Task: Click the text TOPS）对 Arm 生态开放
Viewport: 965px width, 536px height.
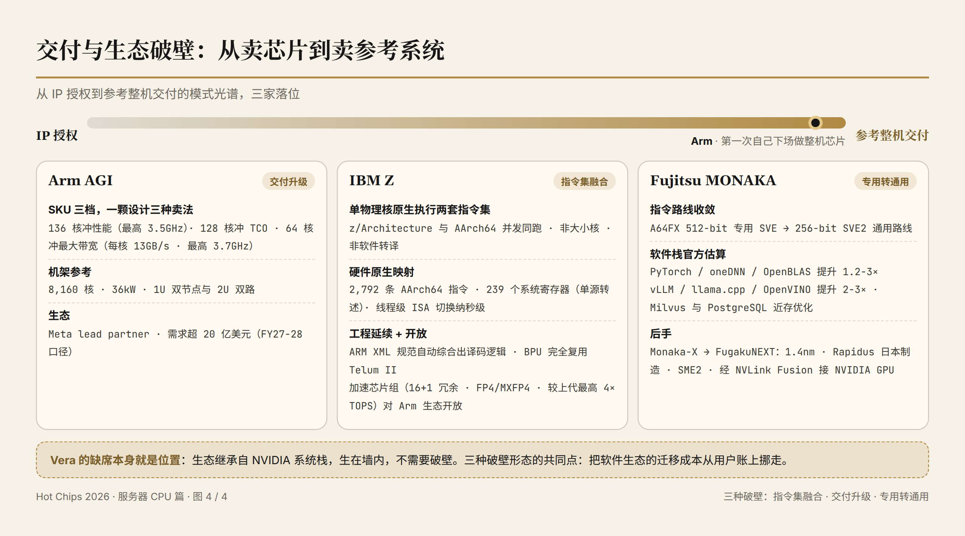Action: (x=406, y=406)
